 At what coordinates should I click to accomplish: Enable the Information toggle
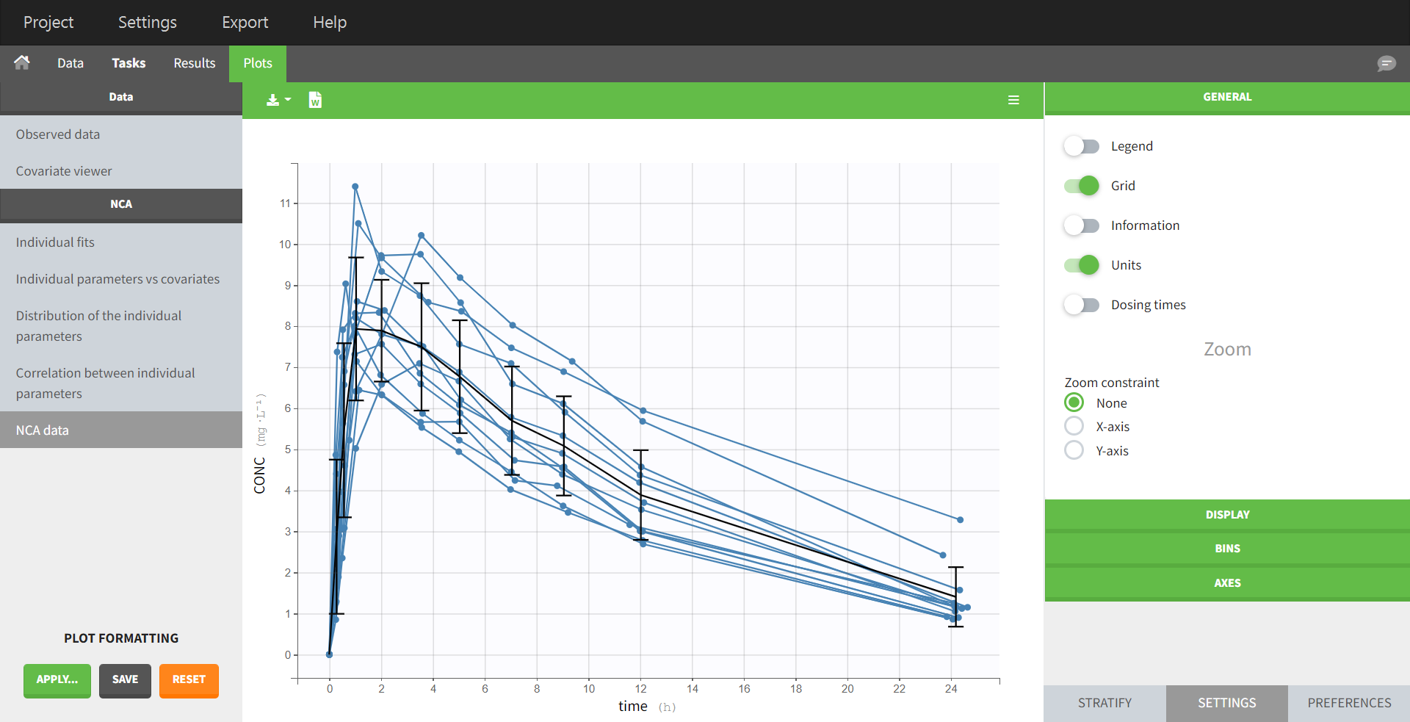pyautogui.click(x=1081, y=225)
